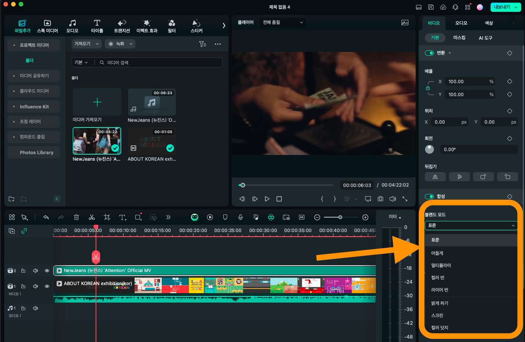Open the 스티커 stickers tab
Viewport: 525px width, 342px height.
click(197, 26)
